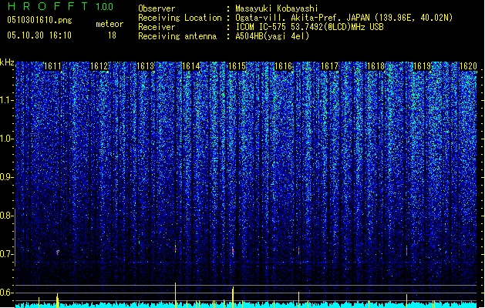Click the 0.9 kHz axis tick label
The height and width of the screenshot is (308, 485).
coord(6,177)
